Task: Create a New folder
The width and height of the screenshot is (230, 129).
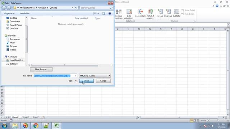Action: coord(24,14)
